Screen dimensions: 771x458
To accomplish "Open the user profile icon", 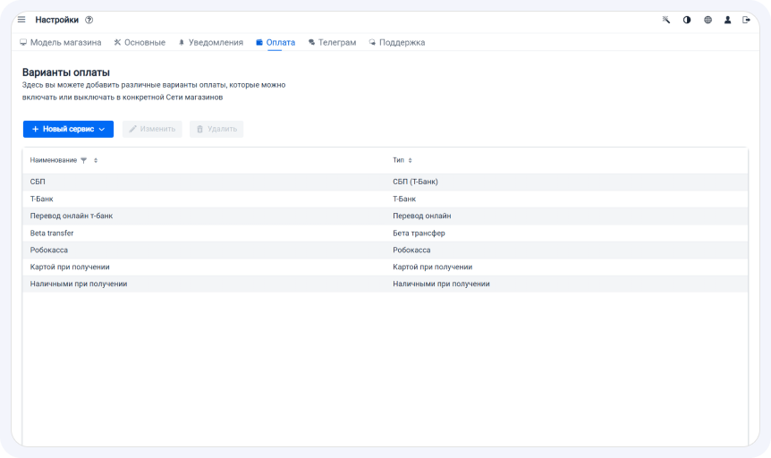I will click(x=727, y=20).
